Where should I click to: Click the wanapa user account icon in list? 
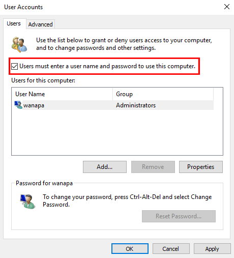coord(18,105)
